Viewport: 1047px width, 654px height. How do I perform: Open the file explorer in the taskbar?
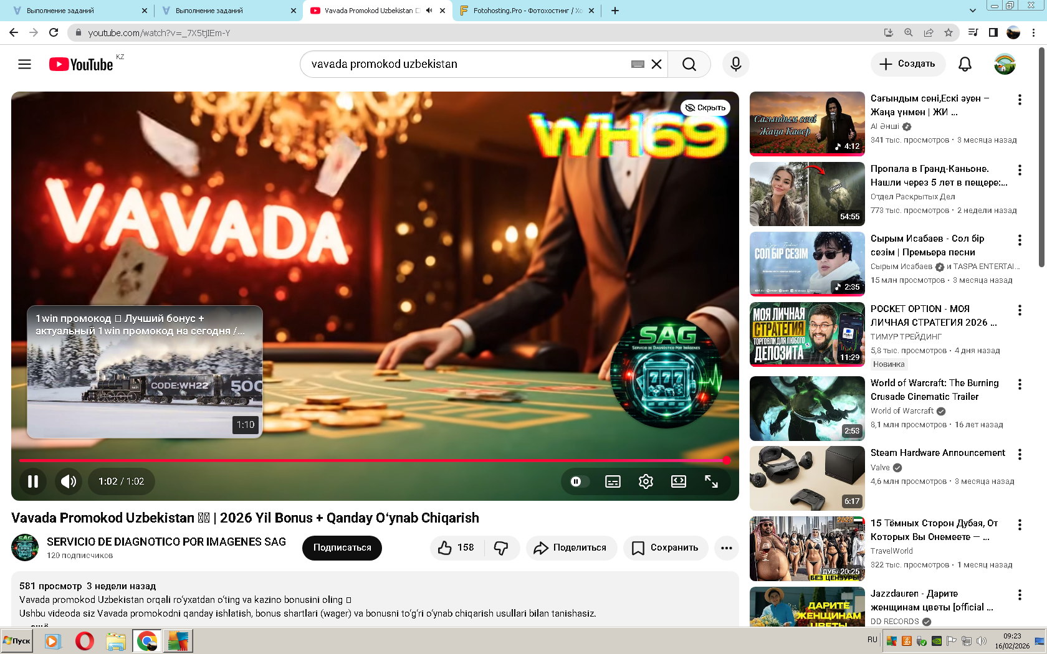point(116,641)
